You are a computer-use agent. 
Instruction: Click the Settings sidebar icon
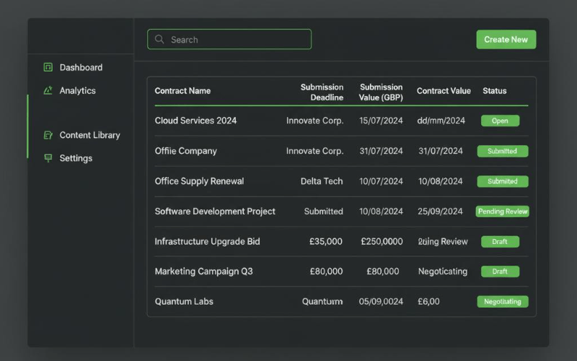tap(48, 158)
